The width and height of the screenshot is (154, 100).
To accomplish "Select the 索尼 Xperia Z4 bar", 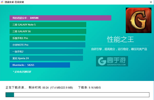I will pyautogui.click(x=46, y=58).
